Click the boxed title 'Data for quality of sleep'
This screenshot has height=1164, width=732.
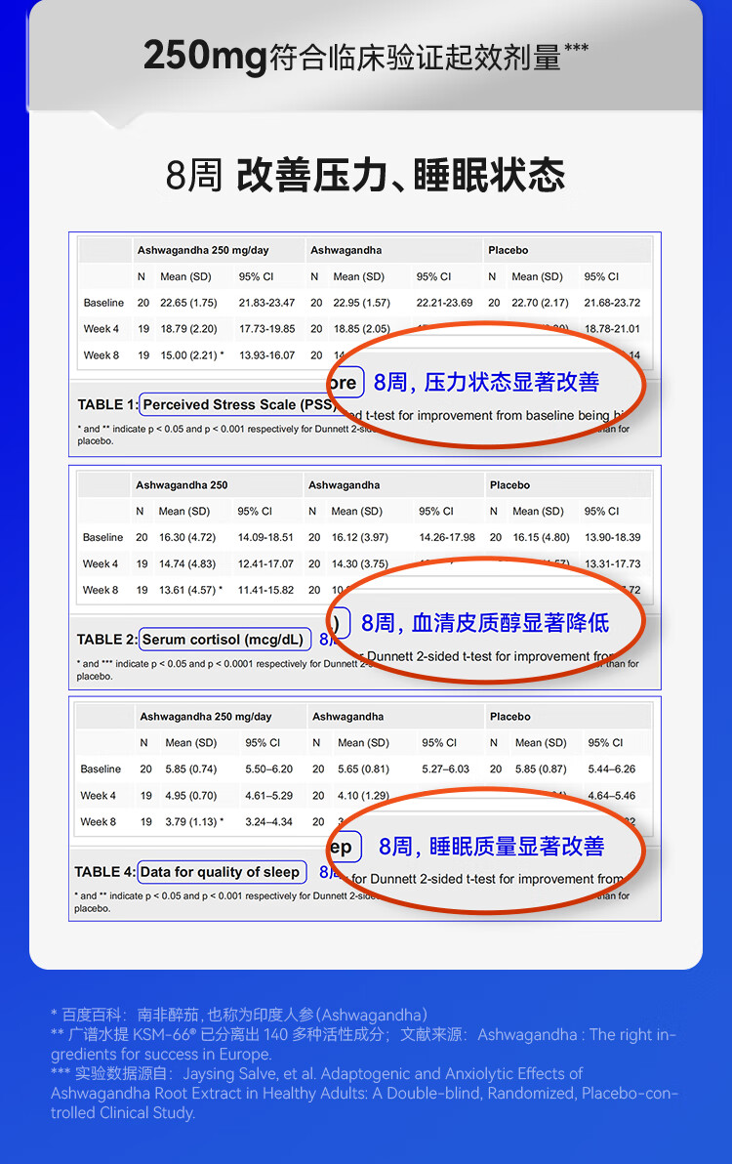coord(221,871)
